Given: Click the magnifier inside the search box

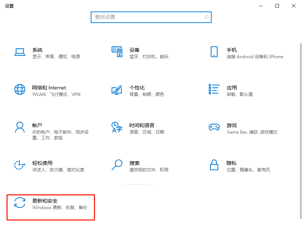Looking at the screenshot, I should (206, 17).
